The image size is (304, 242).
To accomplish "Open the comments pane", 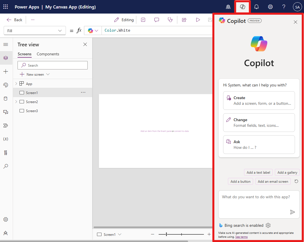I will tap(156, 20).
